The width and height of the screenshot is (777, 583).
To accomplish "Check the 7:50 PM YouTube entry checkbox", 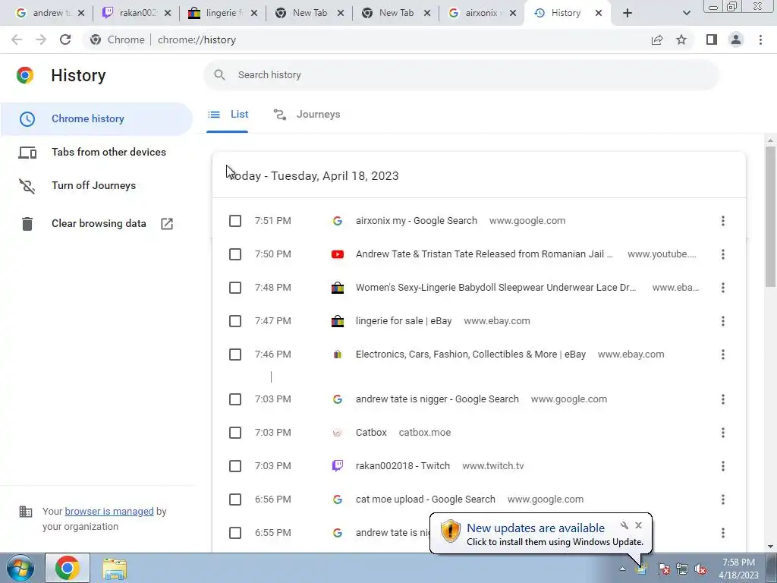I will pos(235,254).
